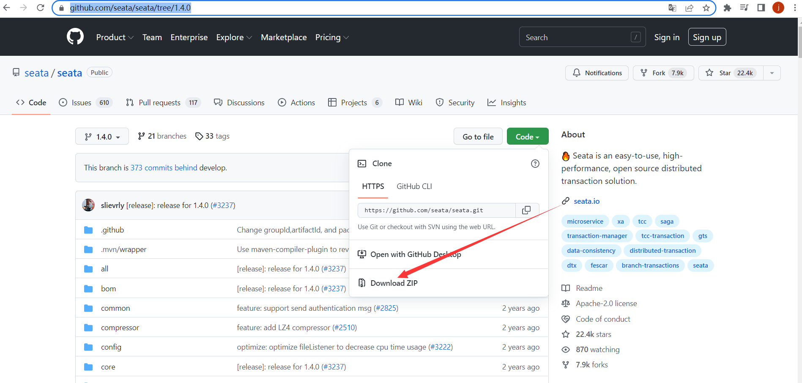Click the compressor folder icon
This screenshot has width=802, height=383.
(x=88, y=328)
